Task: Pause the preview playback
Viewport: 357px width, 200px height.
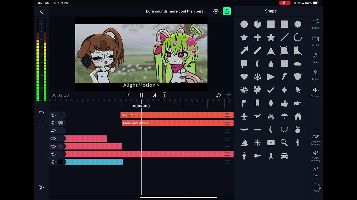Action: [x=141, y=95]
